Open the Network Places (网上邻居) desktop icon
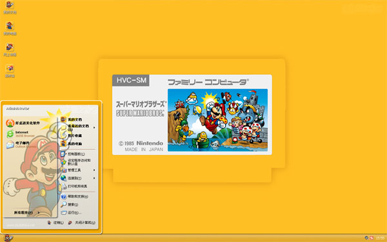This screenshot has width=387, height=242. (10, 50)
